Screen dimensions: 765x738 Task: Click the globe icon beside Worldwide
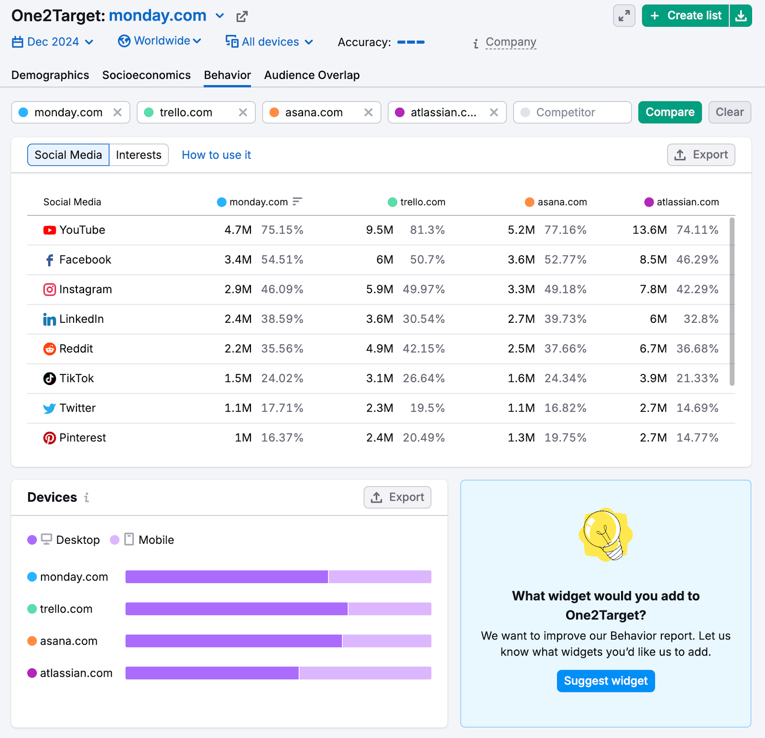pos(124,41)
